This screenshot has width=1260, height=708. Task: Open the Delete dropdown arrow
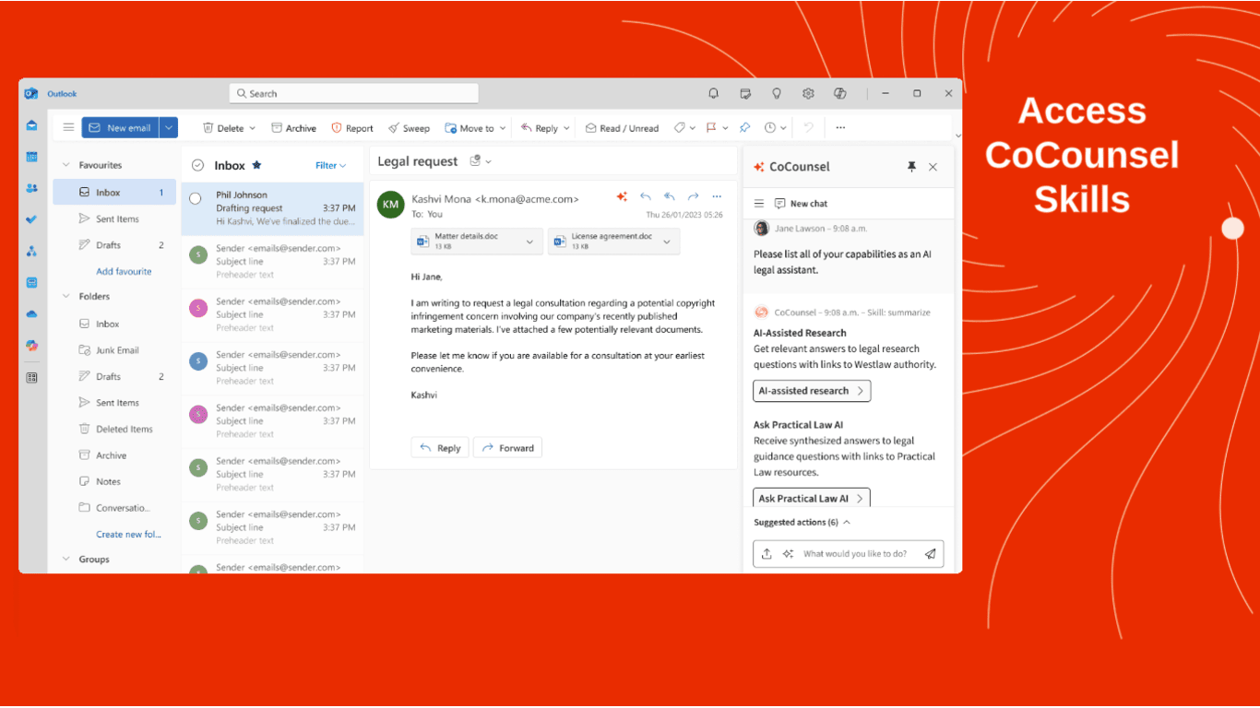coord(253,128)
